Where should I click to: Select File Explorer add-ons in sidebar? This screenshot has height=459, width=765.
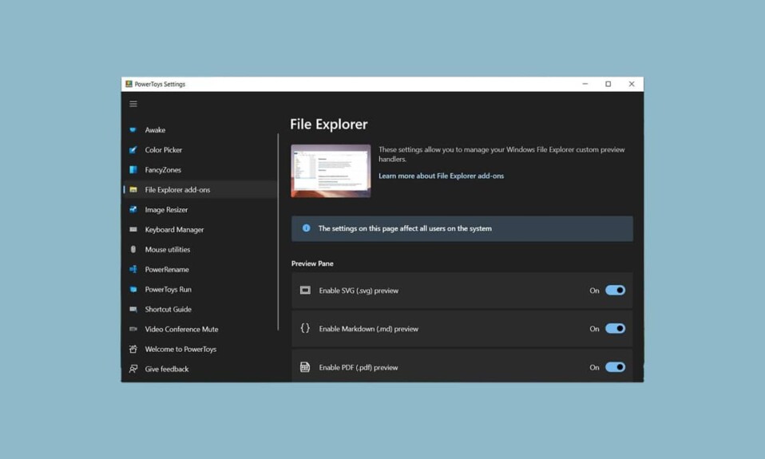coord(177,190)
